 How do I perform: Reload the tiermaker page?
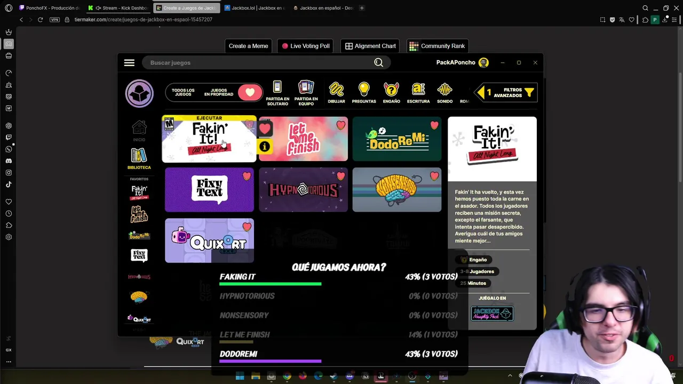(x=40, y=20)
